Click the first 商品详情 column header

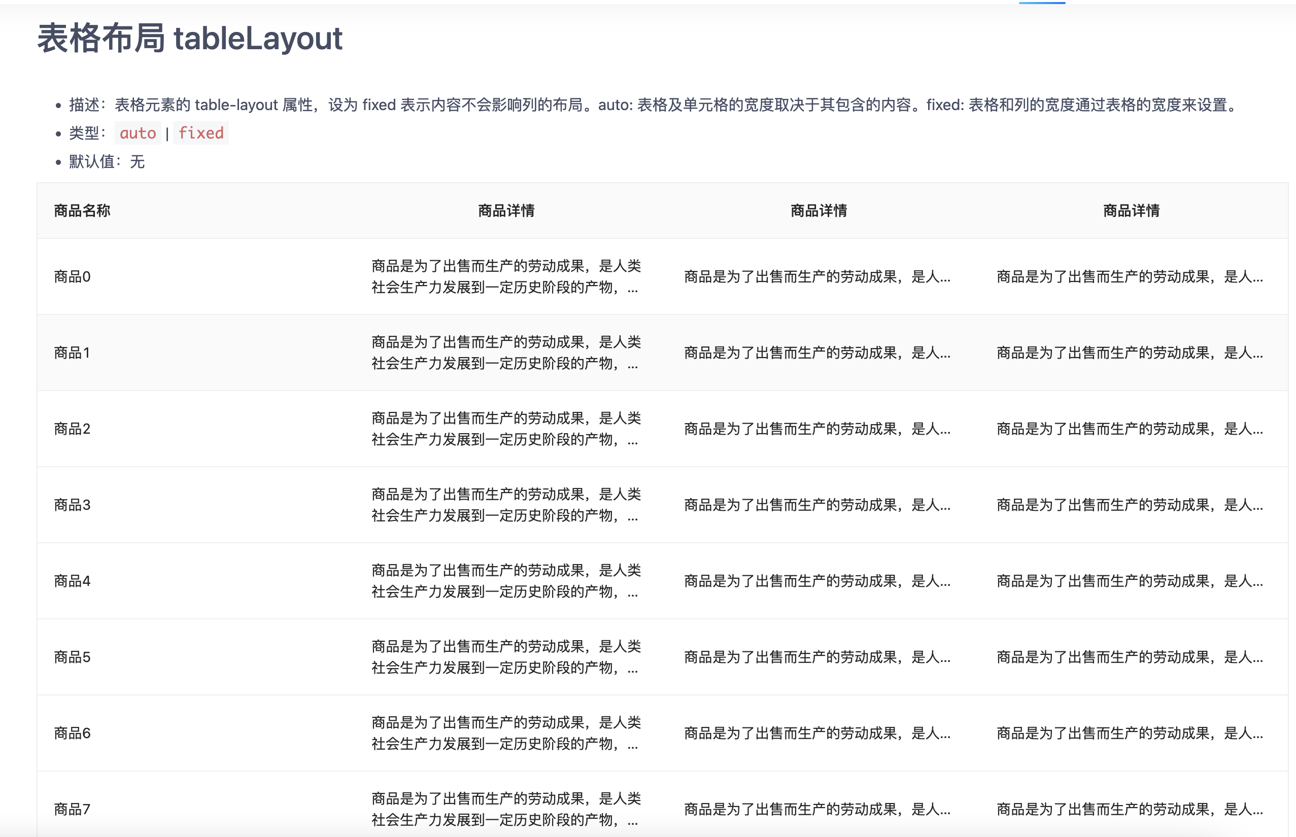(505, 211)
